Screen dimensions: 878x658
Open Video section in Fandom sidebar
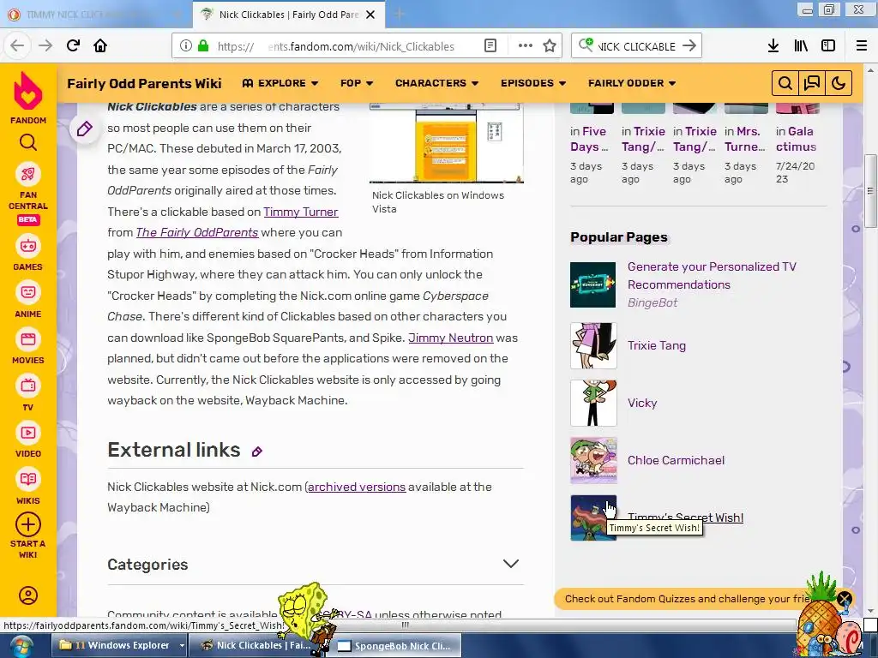click(28, 440)
